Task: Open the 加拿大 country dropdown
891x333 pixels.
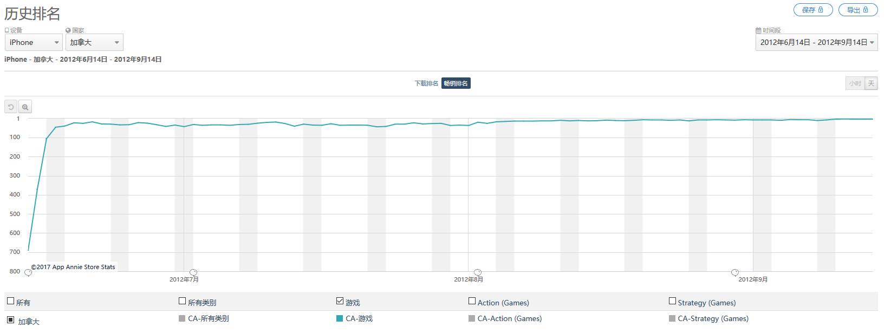Action: point(94,42)
